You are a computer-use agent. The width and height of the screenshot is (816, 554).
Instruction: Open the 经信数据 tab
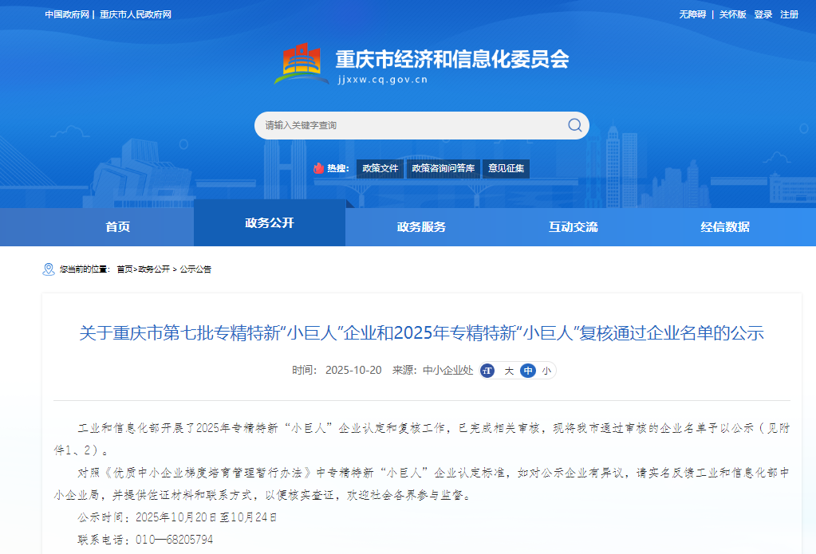pos(725,227)
